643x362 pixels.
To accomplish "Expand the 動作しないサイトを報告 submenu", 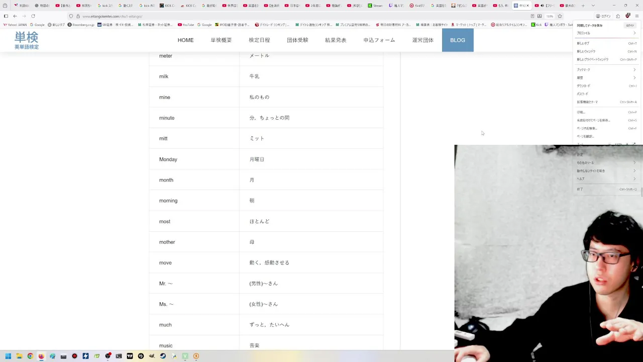I will click(606, 171).
